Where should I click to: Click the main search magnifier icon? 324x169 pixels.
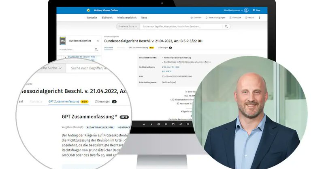click(x=226, y=27)
